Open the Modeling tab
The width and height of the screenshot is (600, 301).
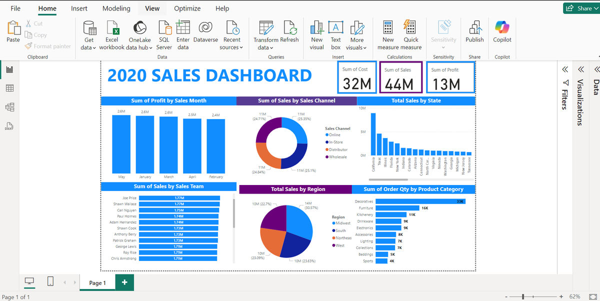click(x=116, y=8)
